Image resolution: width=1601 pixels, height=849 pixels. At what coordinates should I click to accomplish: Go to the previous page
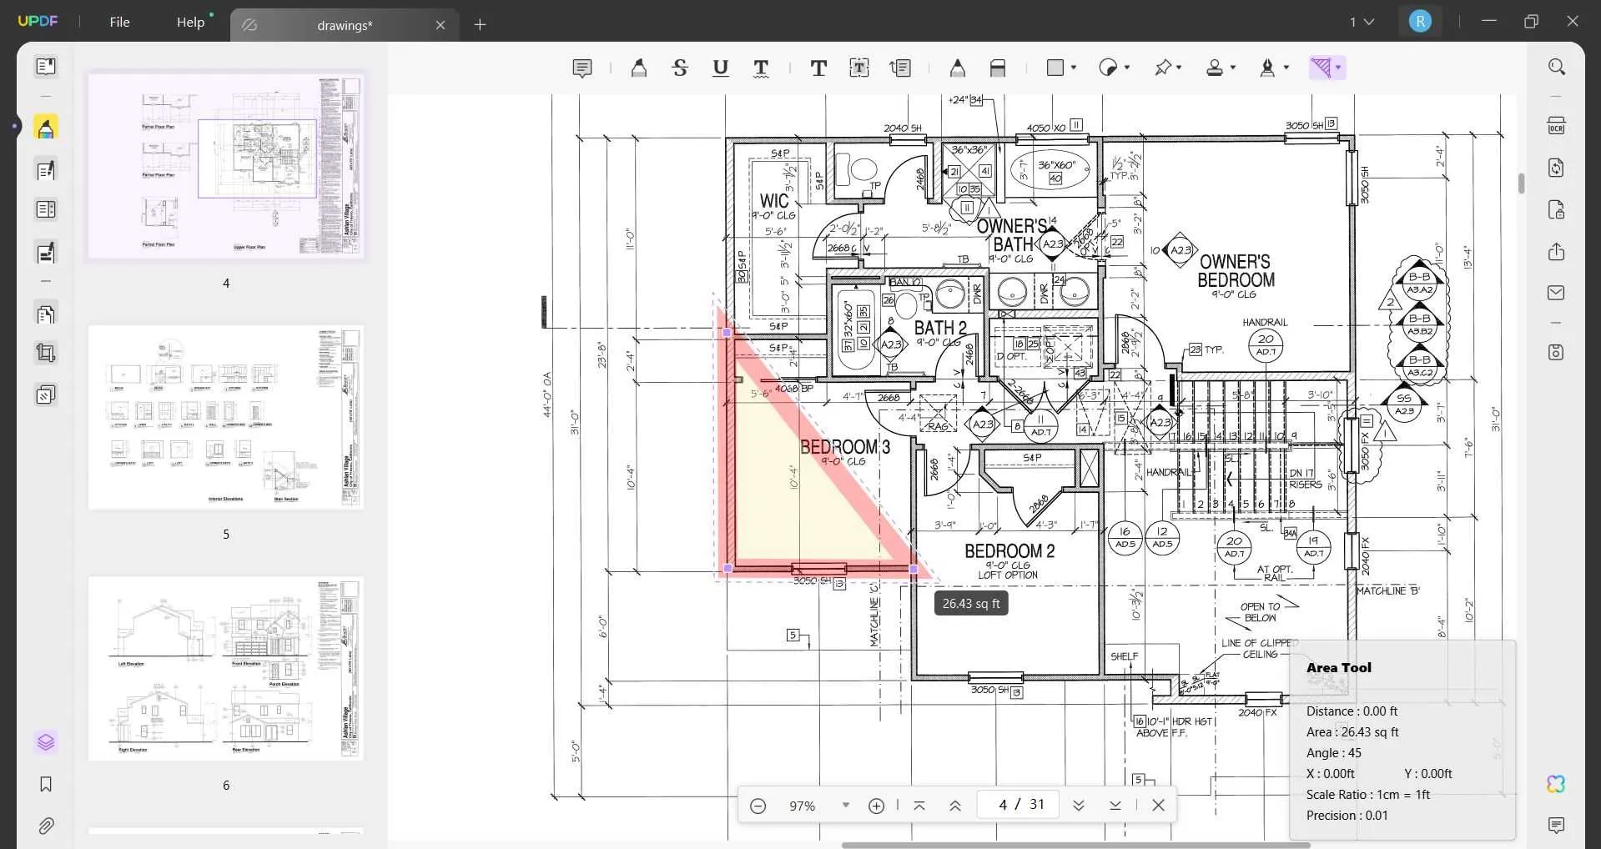[955, 806]
